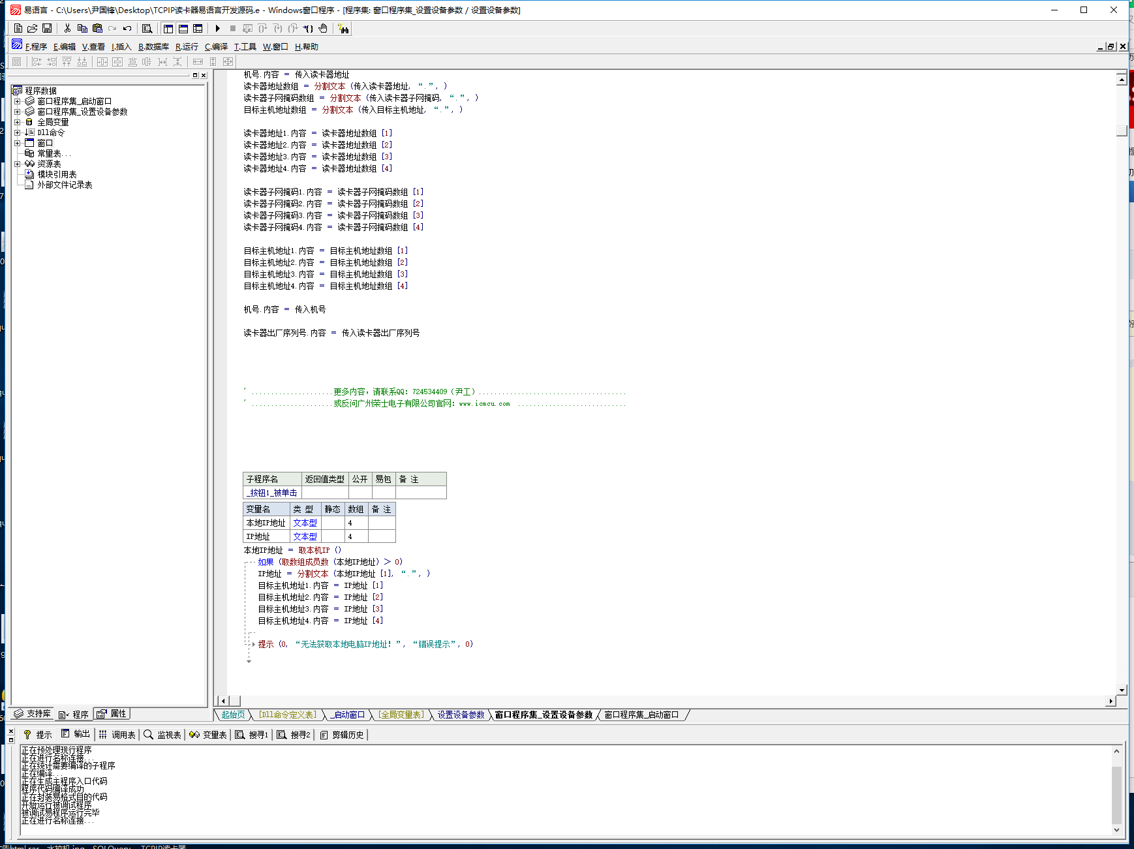Click code editor vertical scrollbar thumb

click(1122, 131)
